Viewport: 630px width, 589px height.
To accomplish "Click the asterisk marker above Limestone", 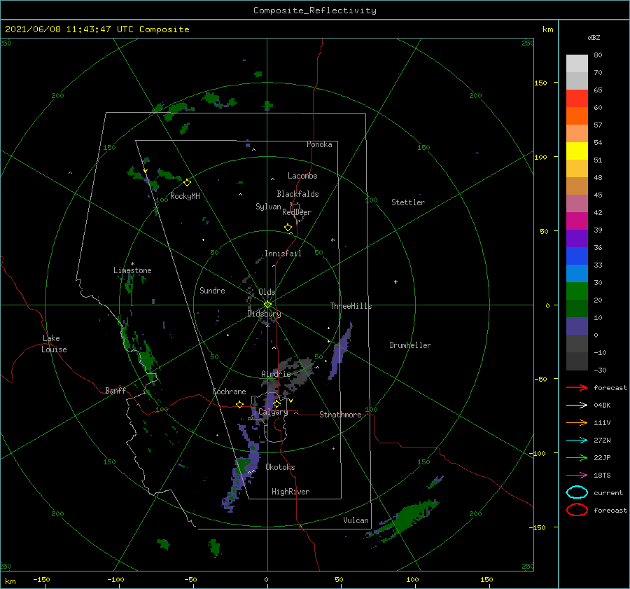I will 132,264.
